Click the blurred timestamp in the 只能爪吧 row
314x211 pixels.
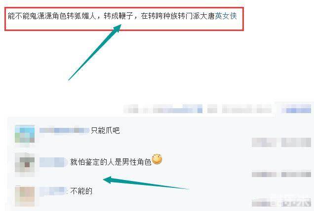click(264, 142)
